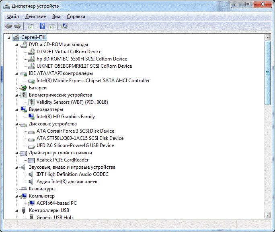Image resolution: width=275 pixels, height=232 pixels.
Task: Open the blue question mark Help icon
Action: [x=42, y=26]
